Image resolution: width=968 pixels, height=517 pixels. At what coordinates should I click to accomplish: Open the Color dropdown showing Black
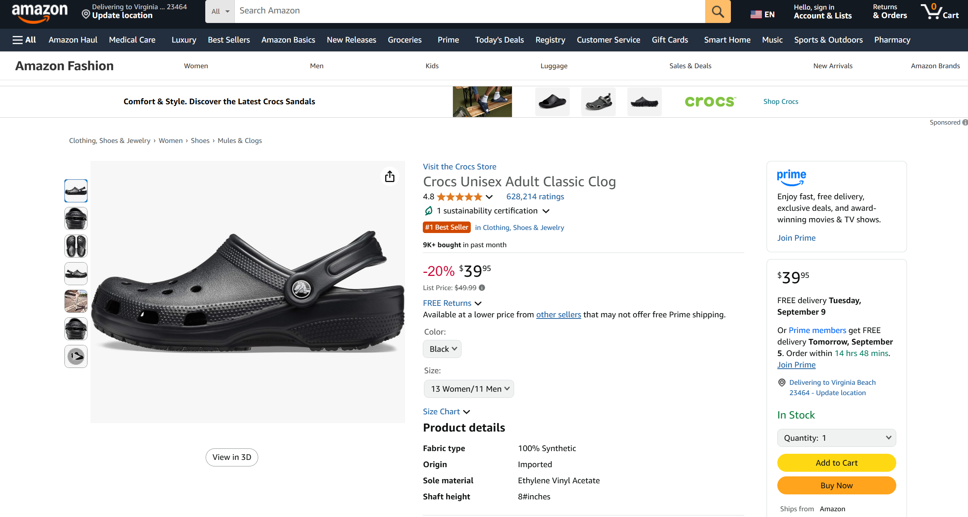[442, 349]
